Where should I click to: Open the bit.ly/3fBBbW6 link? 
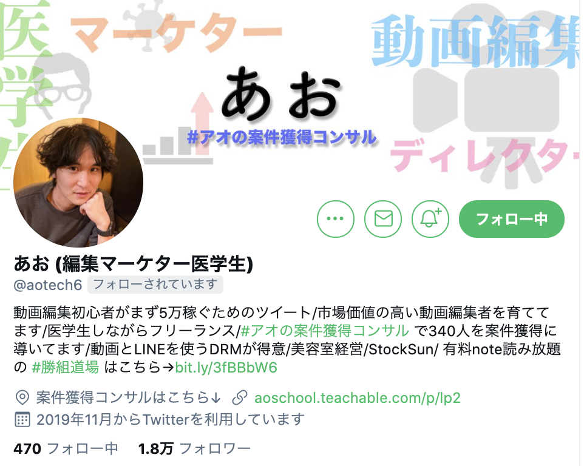click(x=226, y=367)
